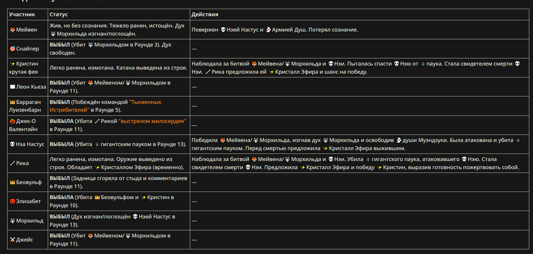The width and height of the screenshot is (533, 254).
Task: Click the sparkle emoji beside Кристин крутая фея
Action: (x=12, y=64)
